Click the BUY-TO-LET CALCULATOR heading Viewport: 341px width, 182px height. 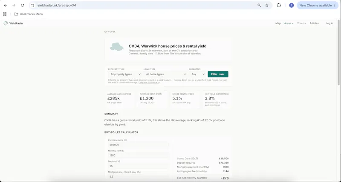121,132
